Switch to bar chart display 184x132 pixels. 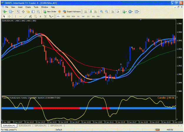[86, 11]
